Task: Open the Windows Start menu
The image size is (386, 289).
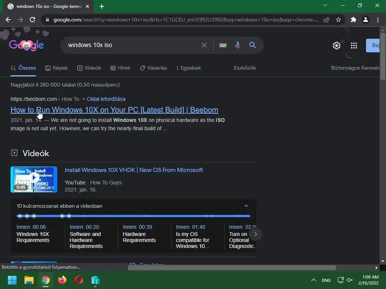Action: [12, 280]
